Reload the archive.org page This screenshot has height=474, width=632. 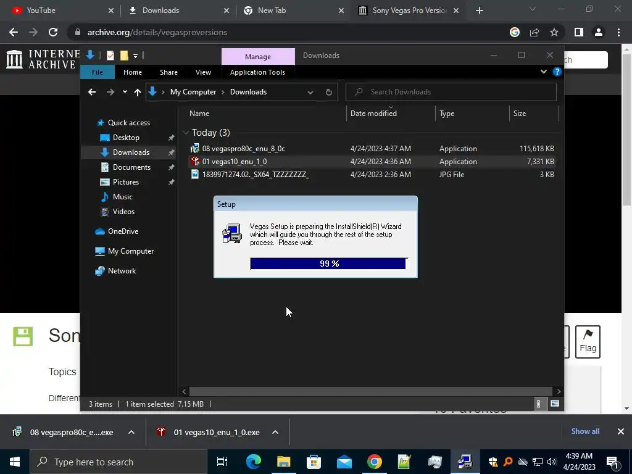pos(53,32)
